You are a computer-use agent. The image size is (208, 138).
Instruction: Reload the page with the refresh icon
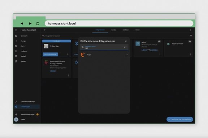tap(38, 23)
